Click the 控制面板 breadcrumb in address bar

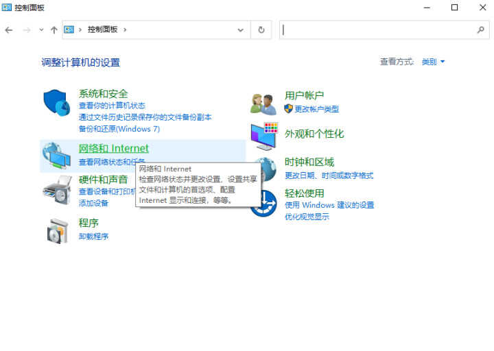pos(102,30)
